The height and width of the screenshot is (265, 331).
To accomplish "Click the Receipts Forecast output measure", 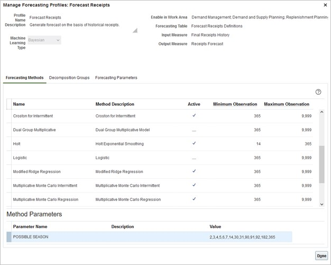I will (x=207, y=44).
